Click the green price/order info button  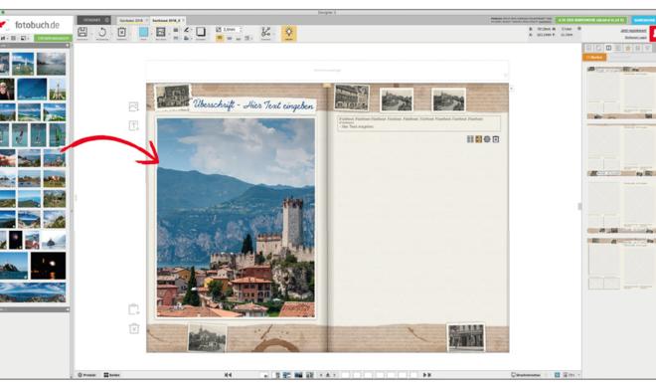pos(591,20)
